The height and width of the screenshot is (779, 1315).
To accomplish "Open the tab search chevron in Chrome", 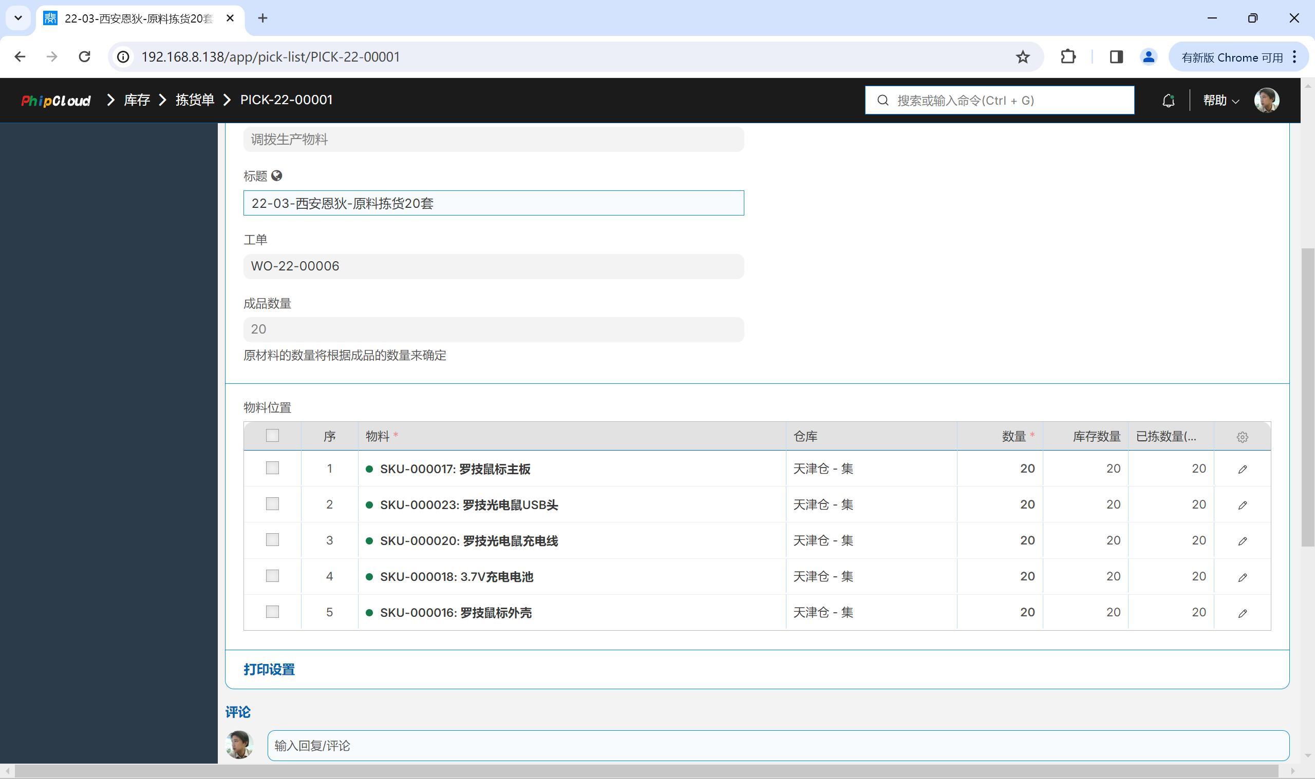I will click(18, 18).
